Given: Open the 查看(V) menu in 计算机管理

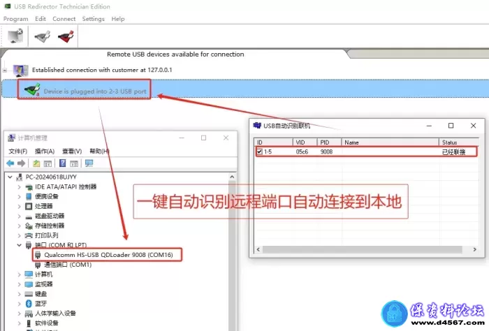Looking at the screenshot, I should point(72,151).
